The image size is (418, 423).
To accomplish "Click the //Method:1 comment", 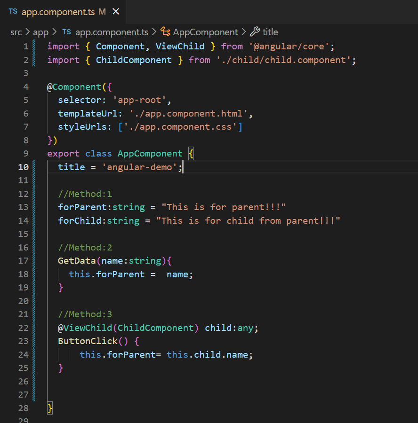I will pos(85,194).
